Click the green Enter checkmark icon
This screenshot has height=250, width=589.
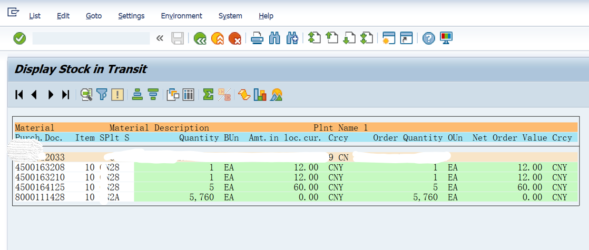point(19,38)
